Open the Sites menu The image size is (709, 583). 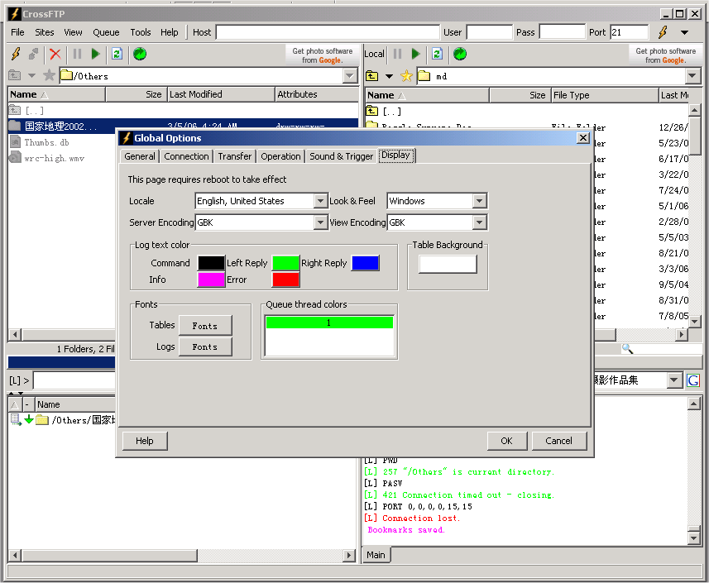click(45, 32)
